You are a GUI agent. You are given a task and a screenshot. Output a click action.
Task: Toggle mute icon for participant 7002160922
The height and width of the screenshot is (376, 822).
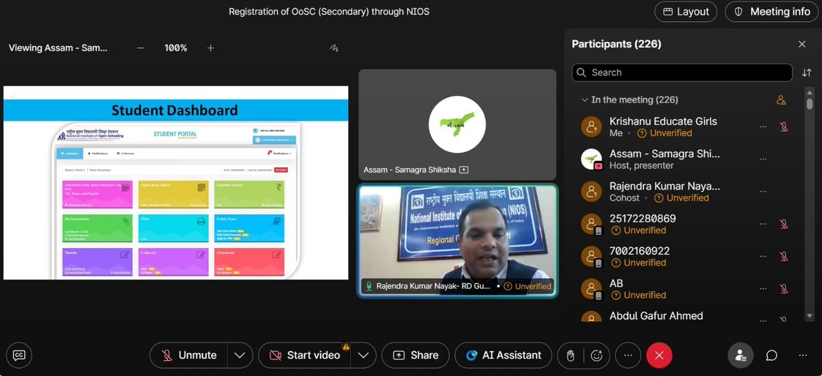tap(784, 256)
